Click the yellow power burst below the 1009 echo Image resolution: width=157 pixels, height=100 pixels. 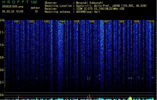(130, 98)
